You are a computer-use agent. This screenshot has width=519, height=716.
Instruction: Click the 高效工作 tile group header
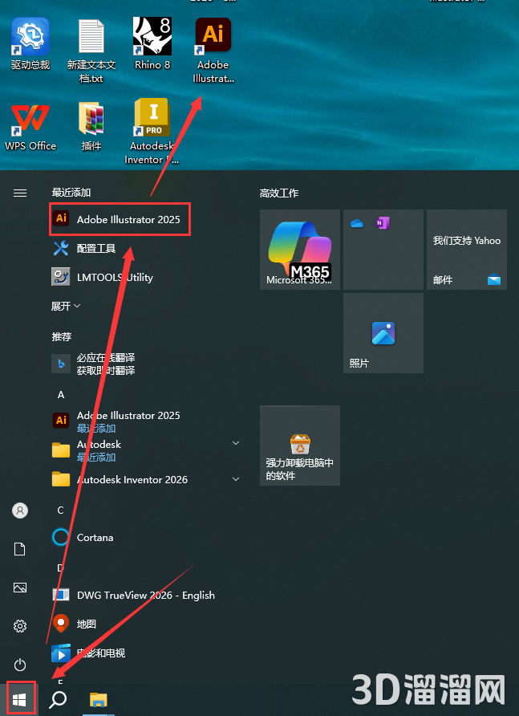click(279, 193)
